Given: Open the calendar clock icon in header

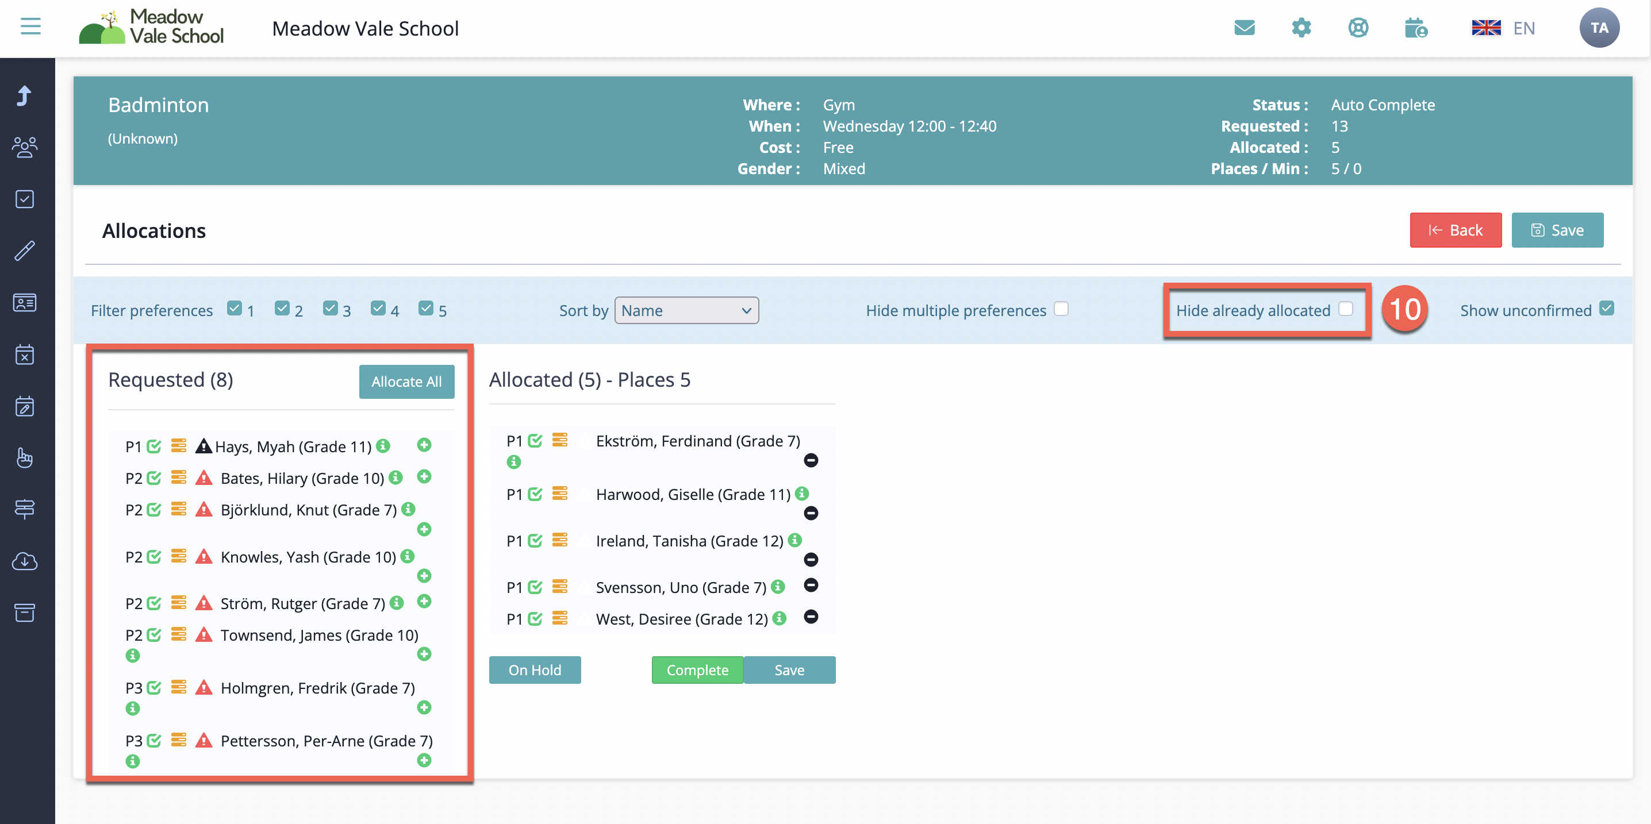Looking at the screenshot, I should [1416, 28].
